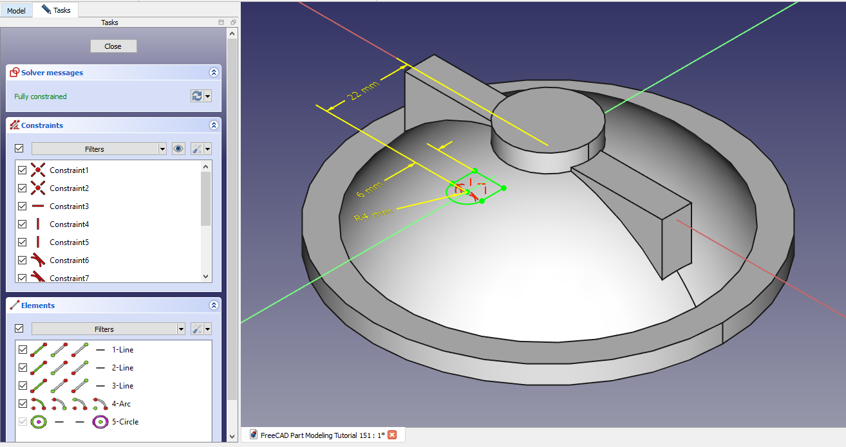The image size is (846, 447).
Task: Switch to the Model tab
Action: click(16, 10)
